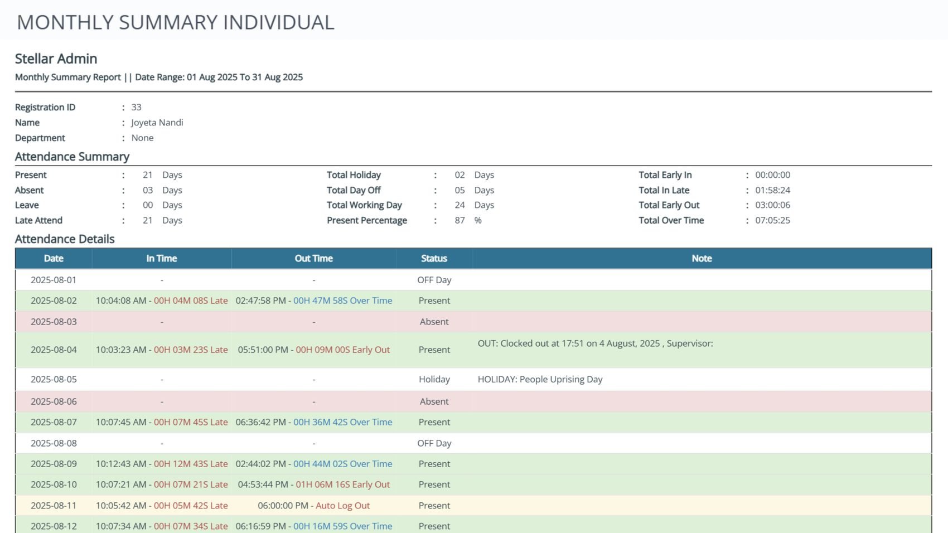Screen dimensions: 948x533
Task: Click the Status column header
Action: tap(434, 259)
